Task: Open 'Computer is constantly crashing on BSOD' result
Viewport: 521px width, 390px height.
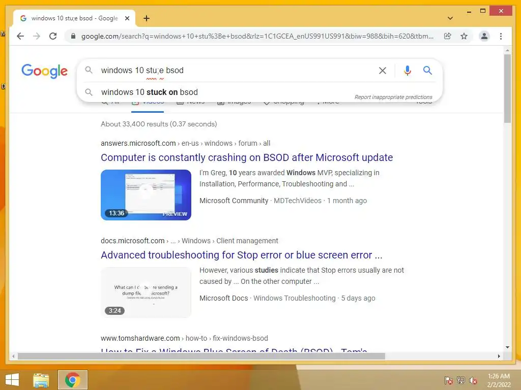Action: point(247,157)
